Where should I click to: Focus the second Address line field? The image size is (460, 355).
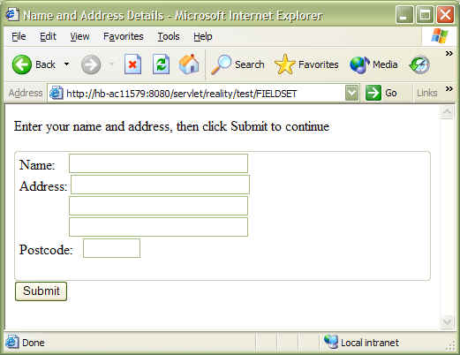pyautogui.click(x=158, y=206)
